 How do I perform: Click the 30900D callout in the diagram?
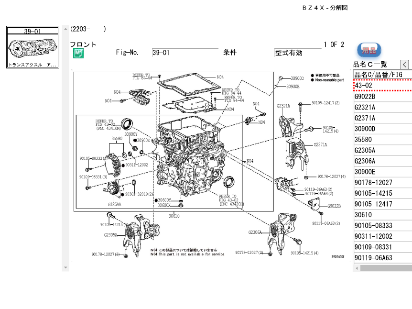[297, 78]
